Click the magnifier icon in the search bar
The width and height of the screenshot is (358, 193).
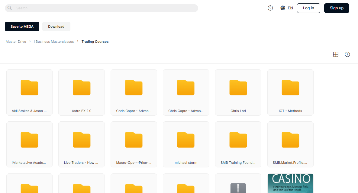10,8
